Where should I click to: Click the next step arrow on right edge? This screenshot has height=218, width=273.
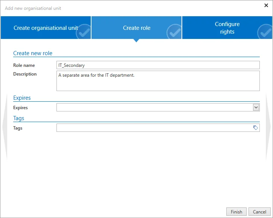pyautogui.click(x=268, y=127)
